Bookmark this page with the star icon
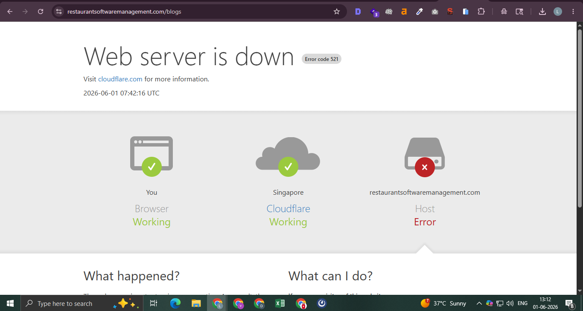The height and width of the screenshot is (311, 583). (337, 12)
